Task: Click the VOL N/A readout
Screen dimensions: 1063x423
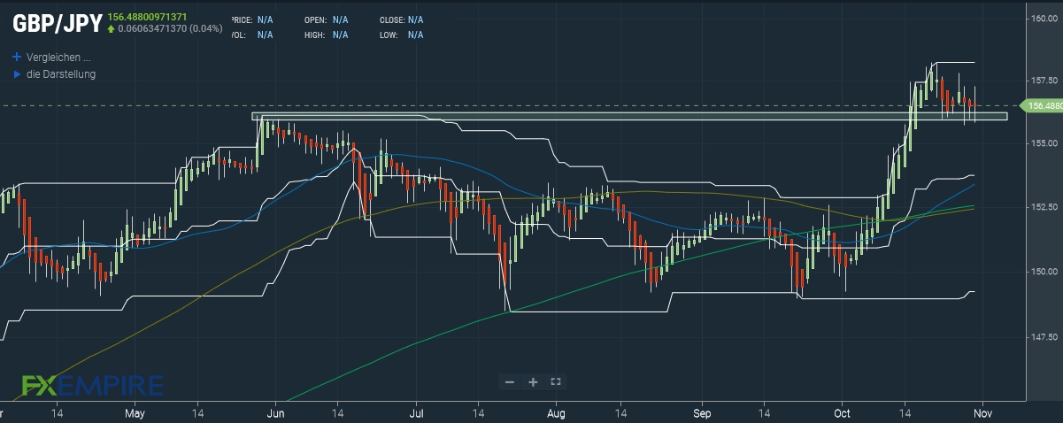Action: [x=252, y=35]
